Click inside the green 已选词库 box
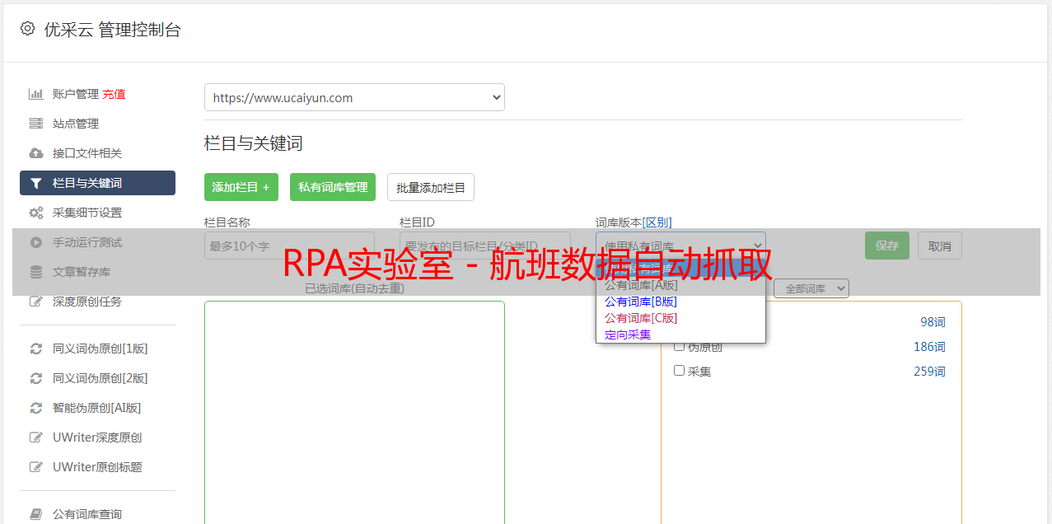This screenshot has height=524, width=1052. tap(354, 412)
